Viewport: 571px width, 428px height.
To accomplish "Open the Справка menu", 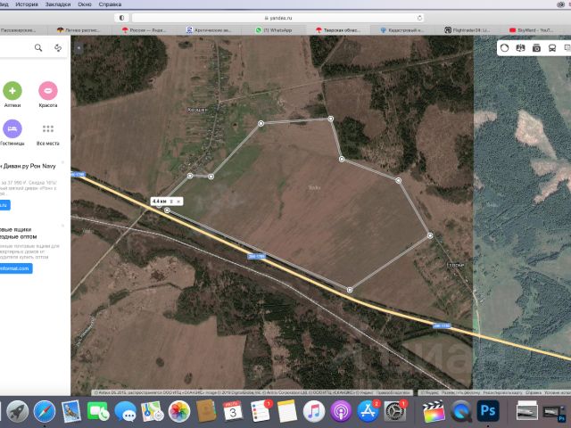I will (x=110, y=4).
